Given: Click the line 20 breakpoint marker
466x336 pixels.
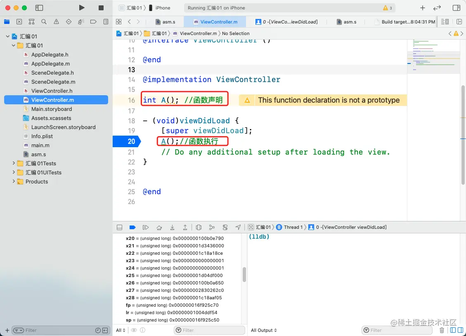Looking at the screenshot, I should [x=127, y=141].
